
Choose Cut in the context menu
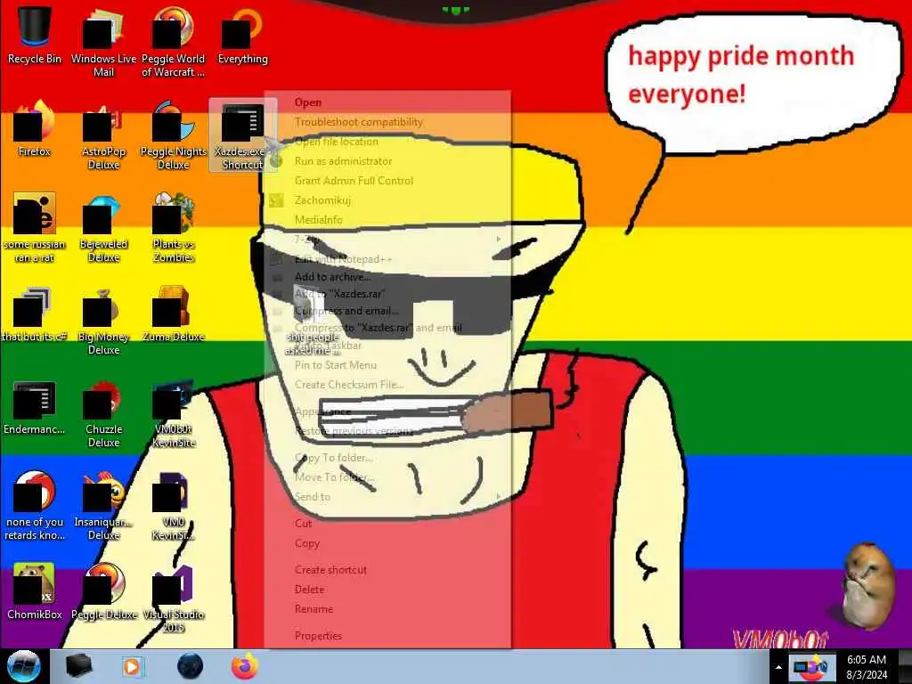tap(387, 524)
